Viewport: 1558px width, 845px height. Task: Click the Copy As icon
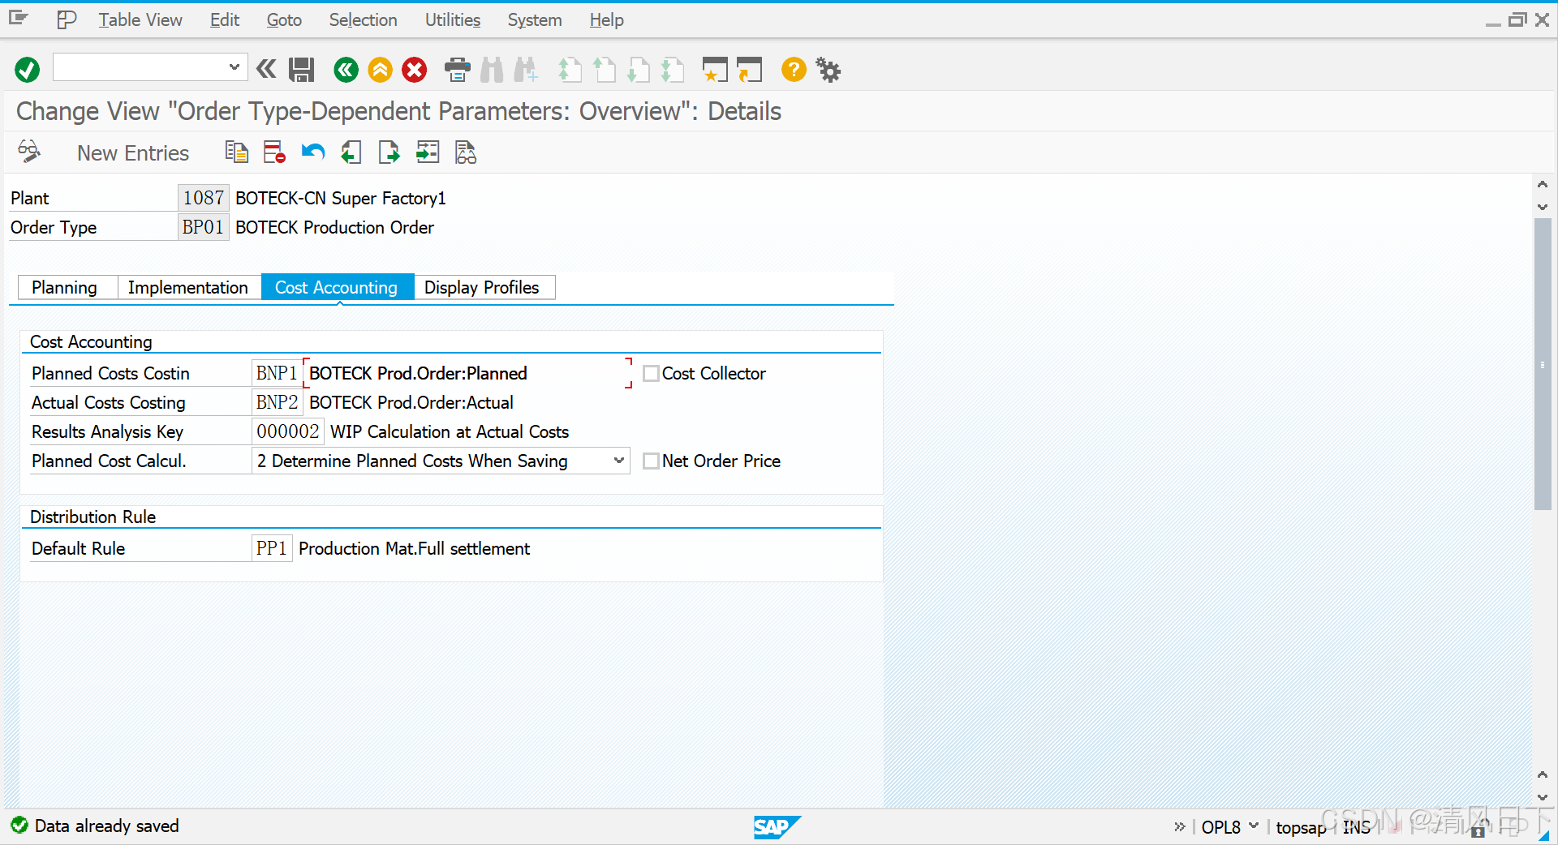236,152
